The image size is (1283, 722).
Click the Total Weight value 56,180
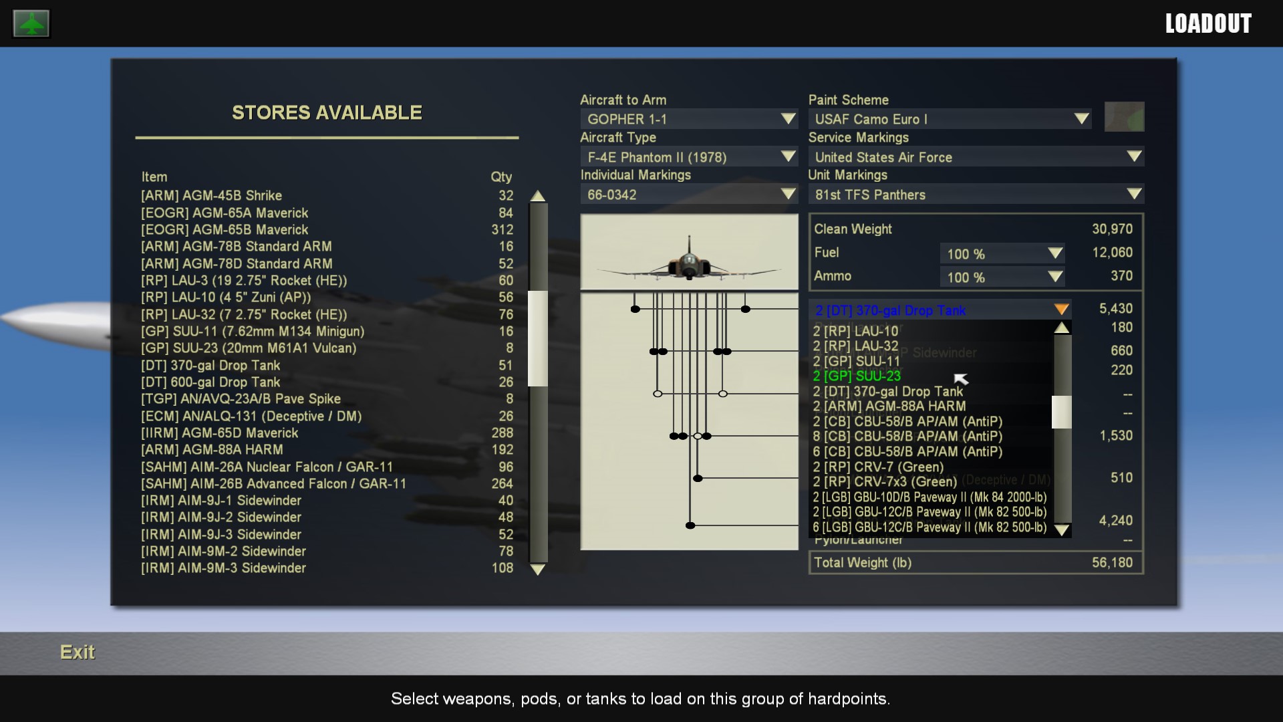click(x=1112, y=563)
